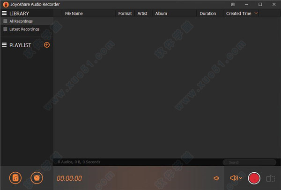The width and height of the screenshot is (281, 190).
Task: Sort by Created Time column header
Action: 238,14
